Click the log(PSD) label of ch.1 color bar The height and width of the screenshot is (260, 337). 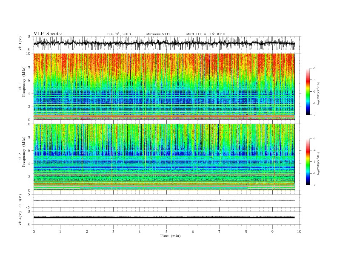point(319,93)
